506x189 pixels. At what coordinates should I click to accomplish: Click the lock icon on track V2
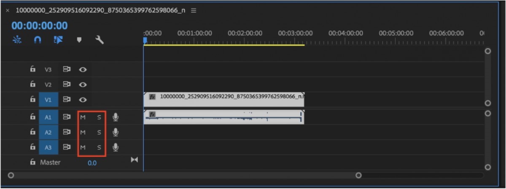(x=32, y=84)
